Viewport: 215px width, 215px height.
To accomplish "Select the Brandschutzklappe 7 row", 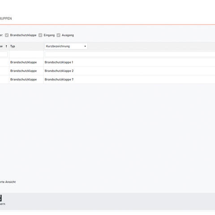I will [107, 80].
